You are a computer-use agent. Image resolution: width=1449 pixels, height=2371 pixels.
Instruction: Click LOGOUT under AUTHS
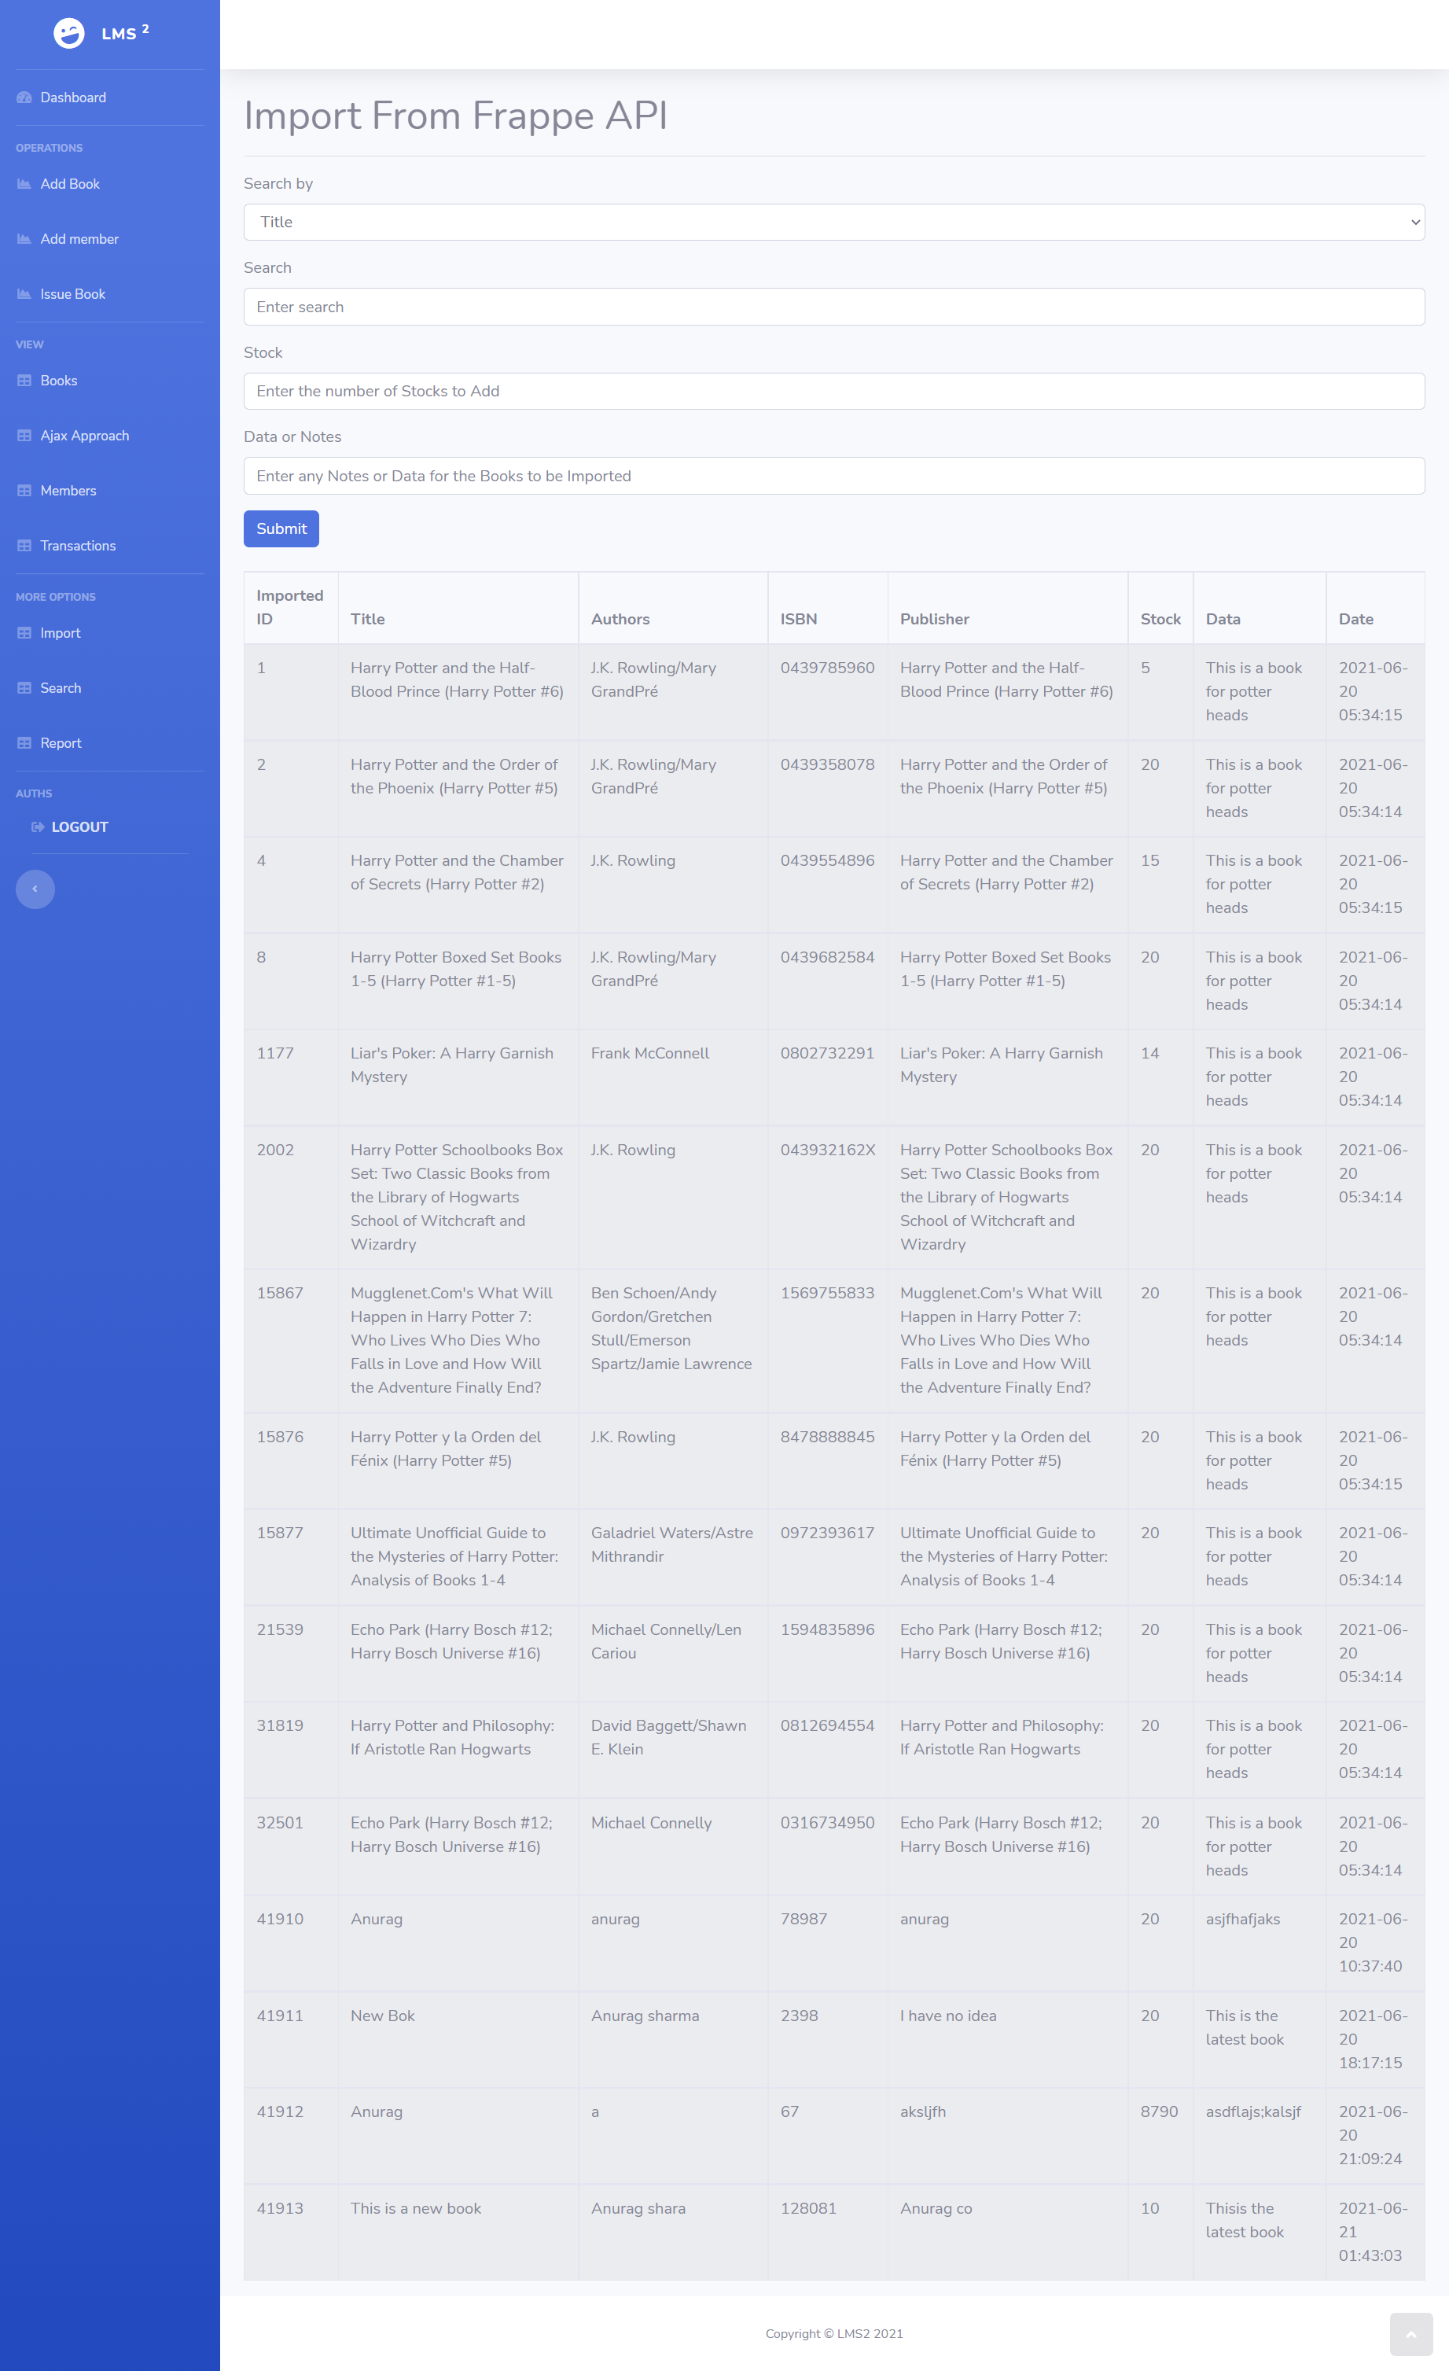79,826
